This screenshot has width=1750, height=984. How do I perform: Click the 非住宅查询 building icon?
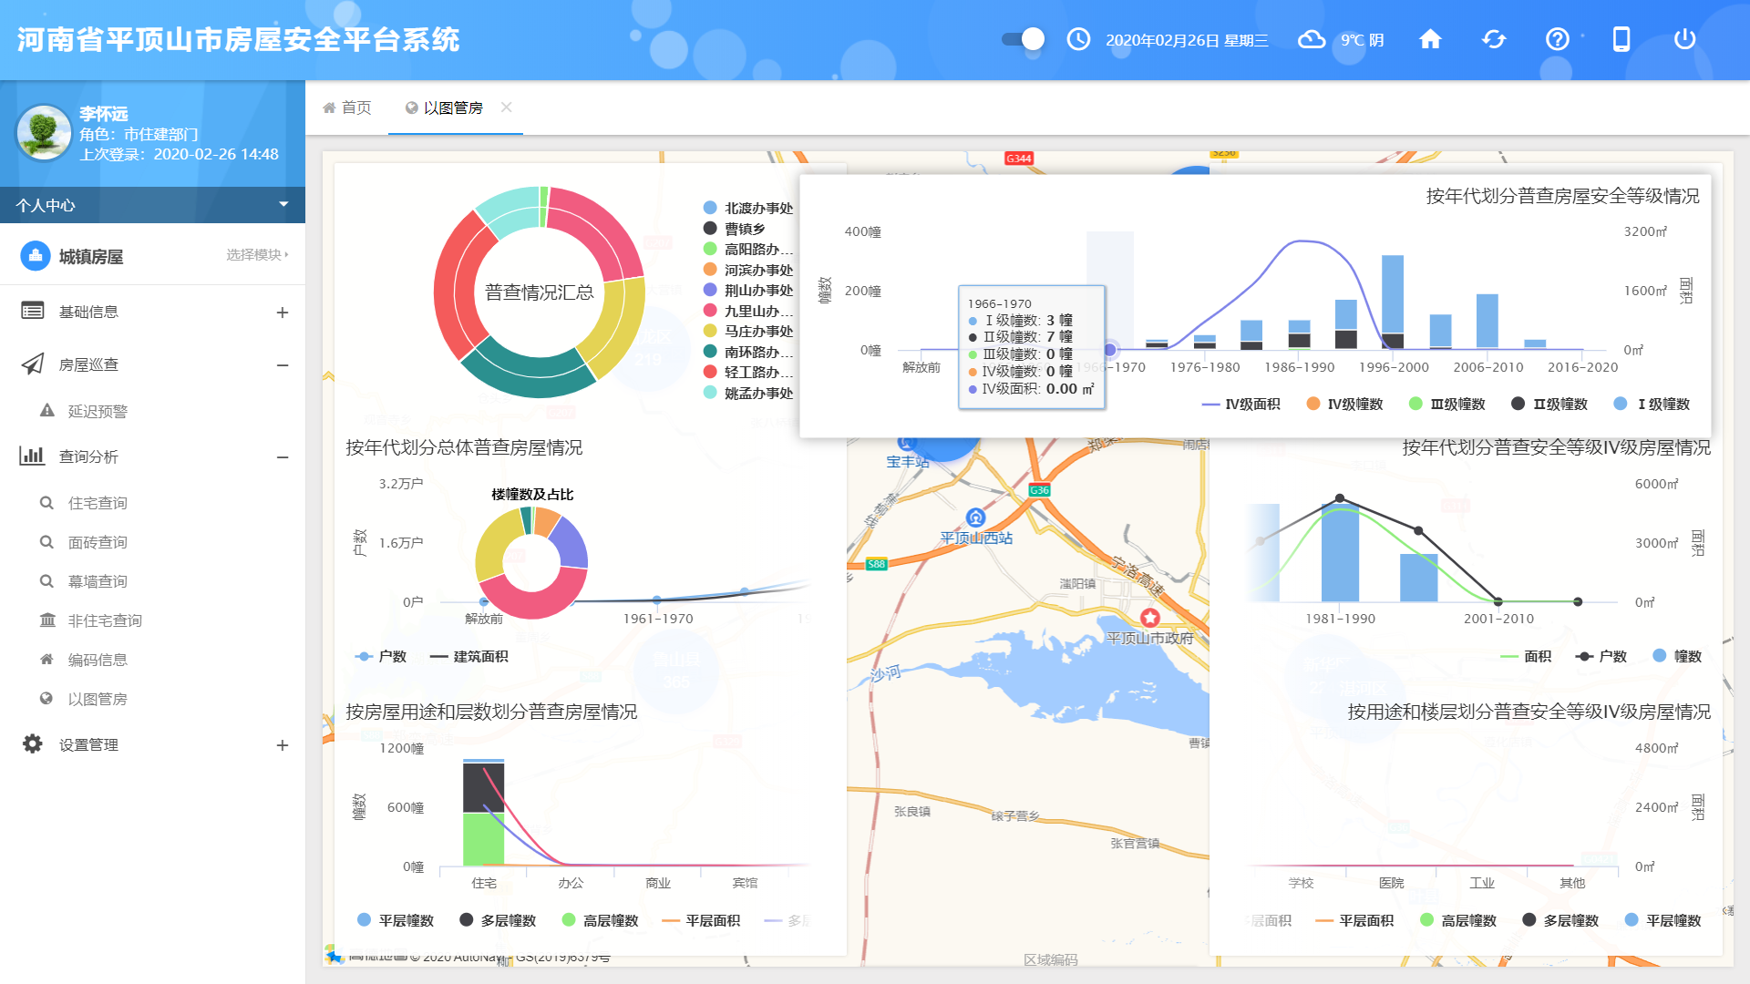[47, 620]
